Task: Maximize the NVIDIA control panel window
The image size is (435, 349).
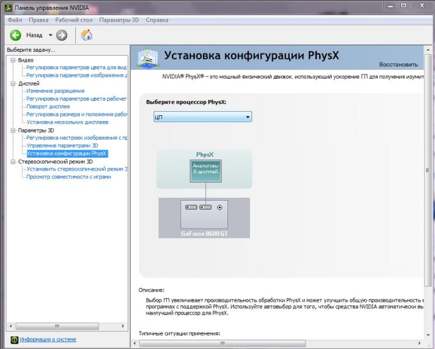Action: point(404,6)
